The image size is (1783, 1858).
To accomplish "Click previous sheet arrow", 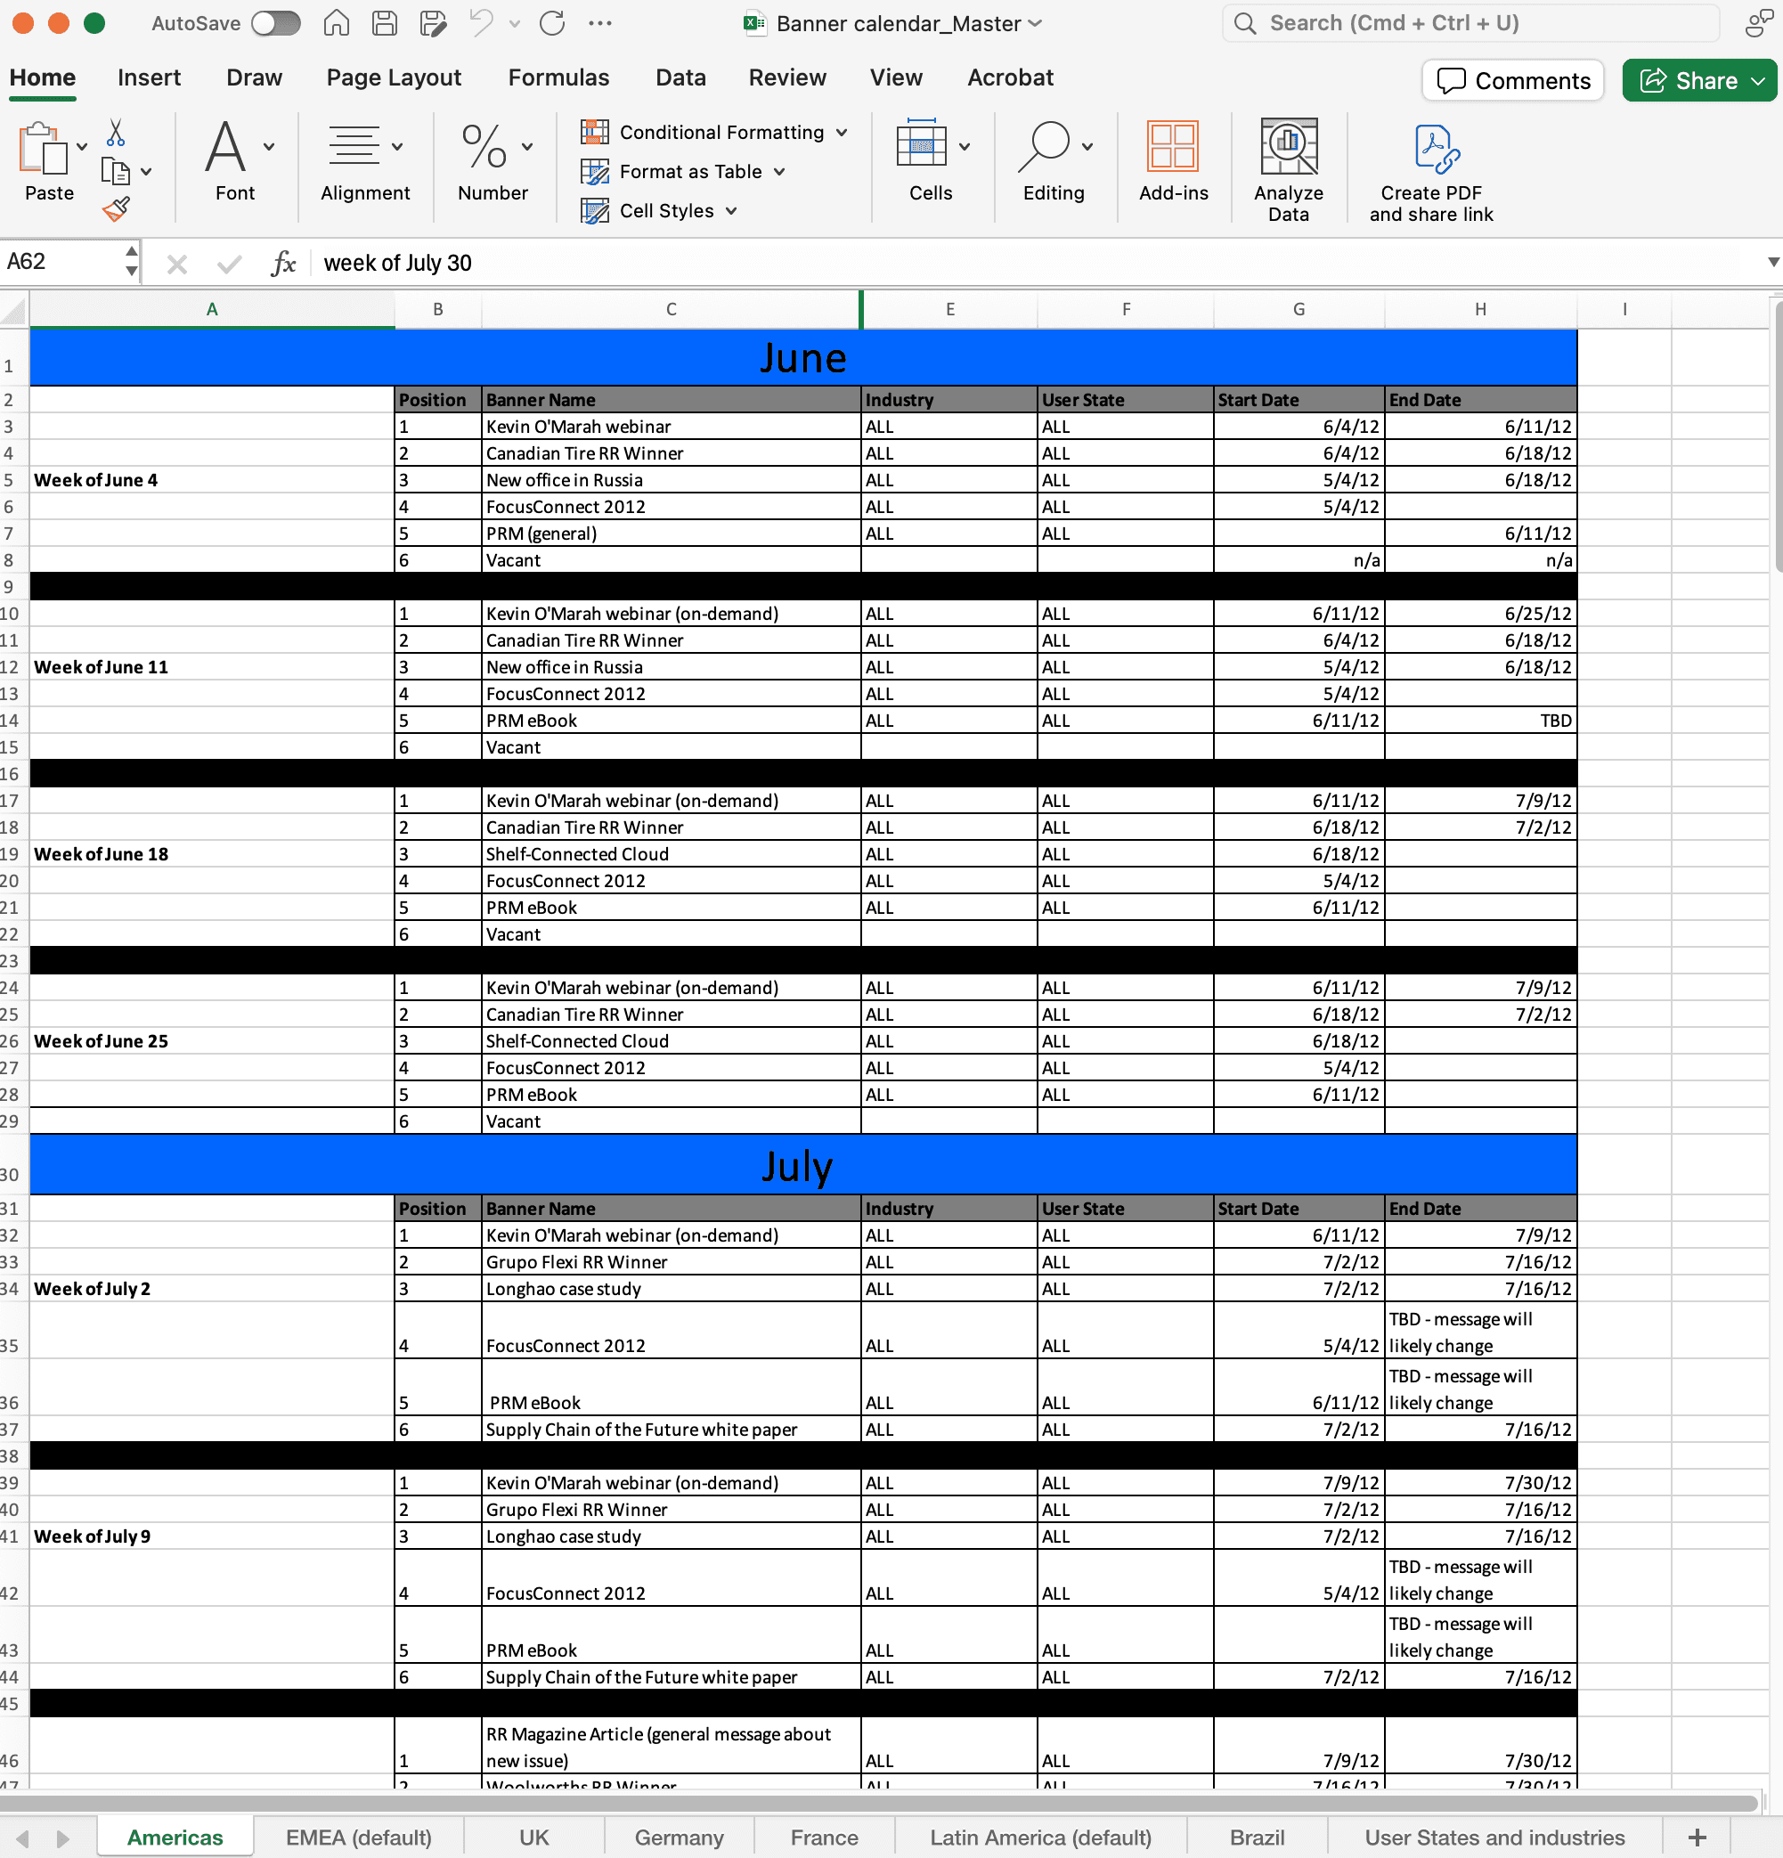I will (23, 1839).
